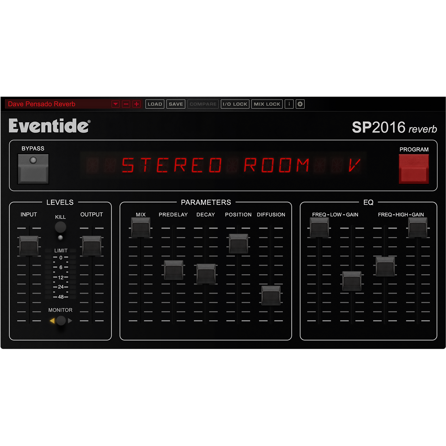
Task: Step to previous preset with the minus button
Action: (x=125, y=104)
